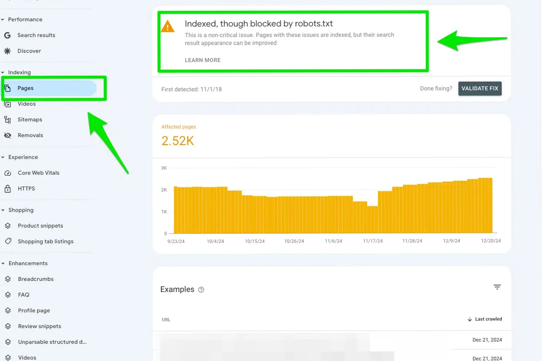Click the first Dec 21, 2024 row
The width and height of the screenshot is (542, 361).
[x=332, y=340]
